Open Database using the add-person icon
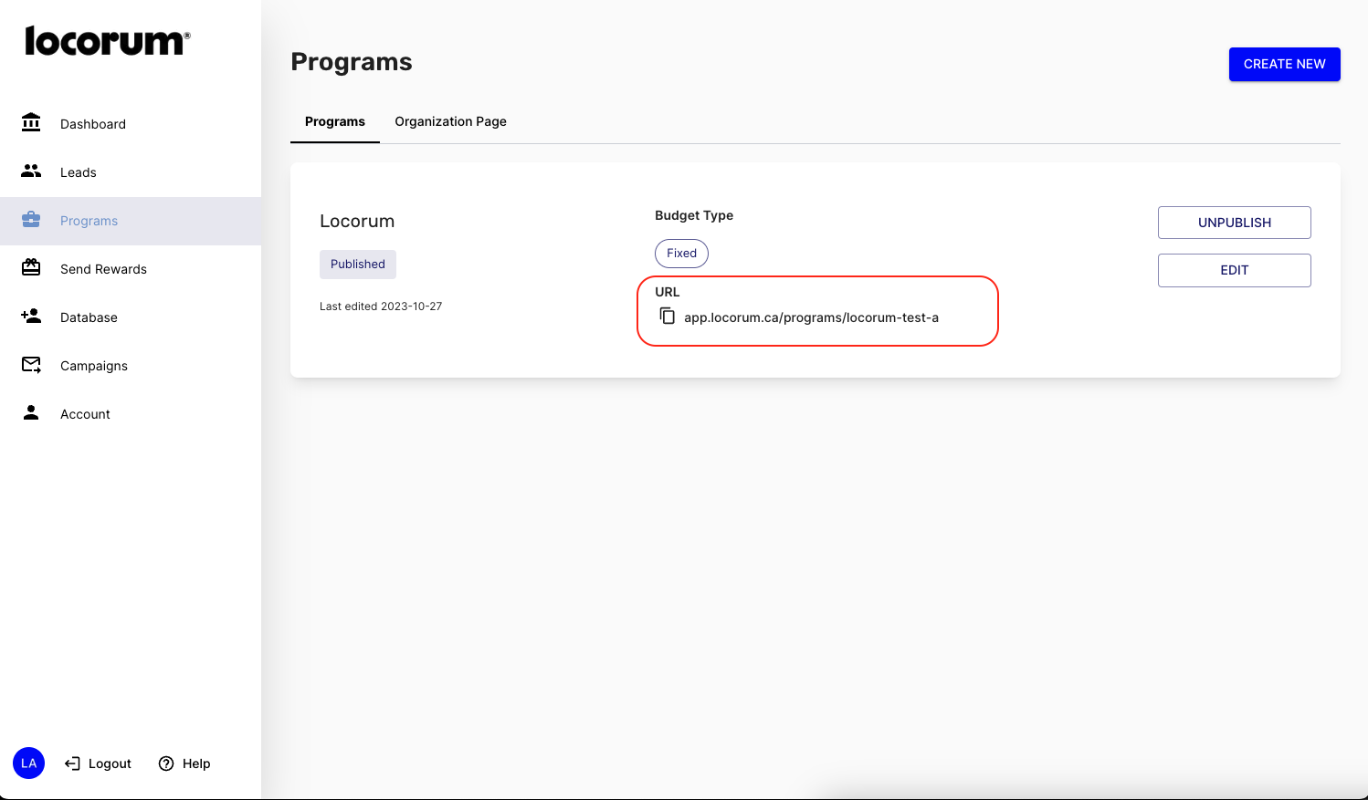 pyautogui.click(x=31, y=317)
